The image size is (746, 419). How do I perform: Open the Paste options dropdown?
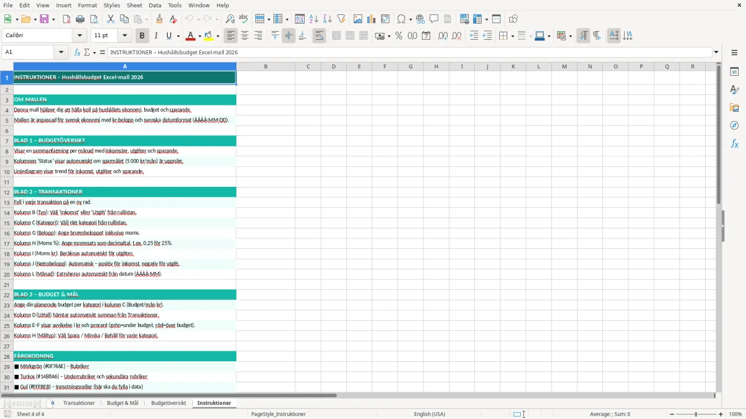[x=146, y=19]
